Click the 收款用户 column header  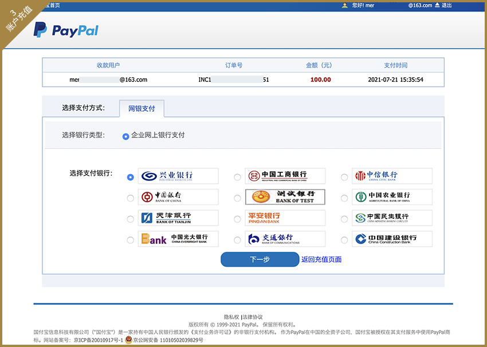coord(108,65)
